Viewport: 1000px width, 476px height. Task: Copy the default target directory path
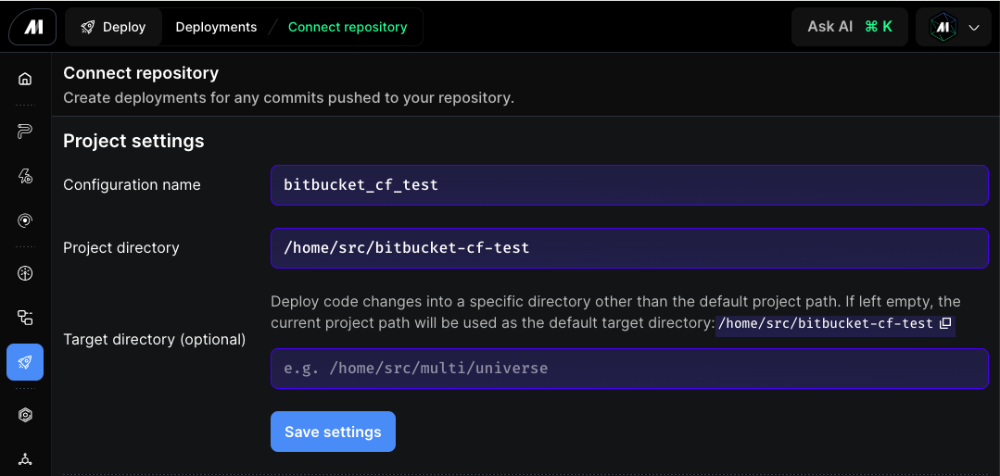[x=945, y=324]
